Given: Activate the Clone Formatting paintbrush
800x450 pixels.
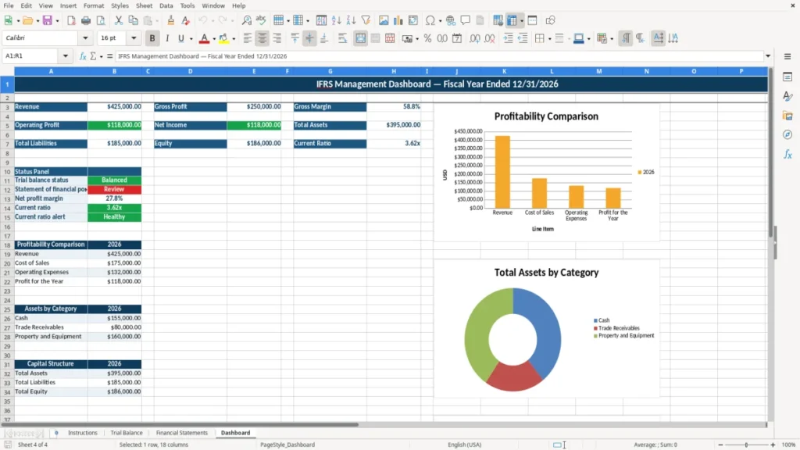Looking at the screenshot, I should pyautogui.click(x=171, y=20).
